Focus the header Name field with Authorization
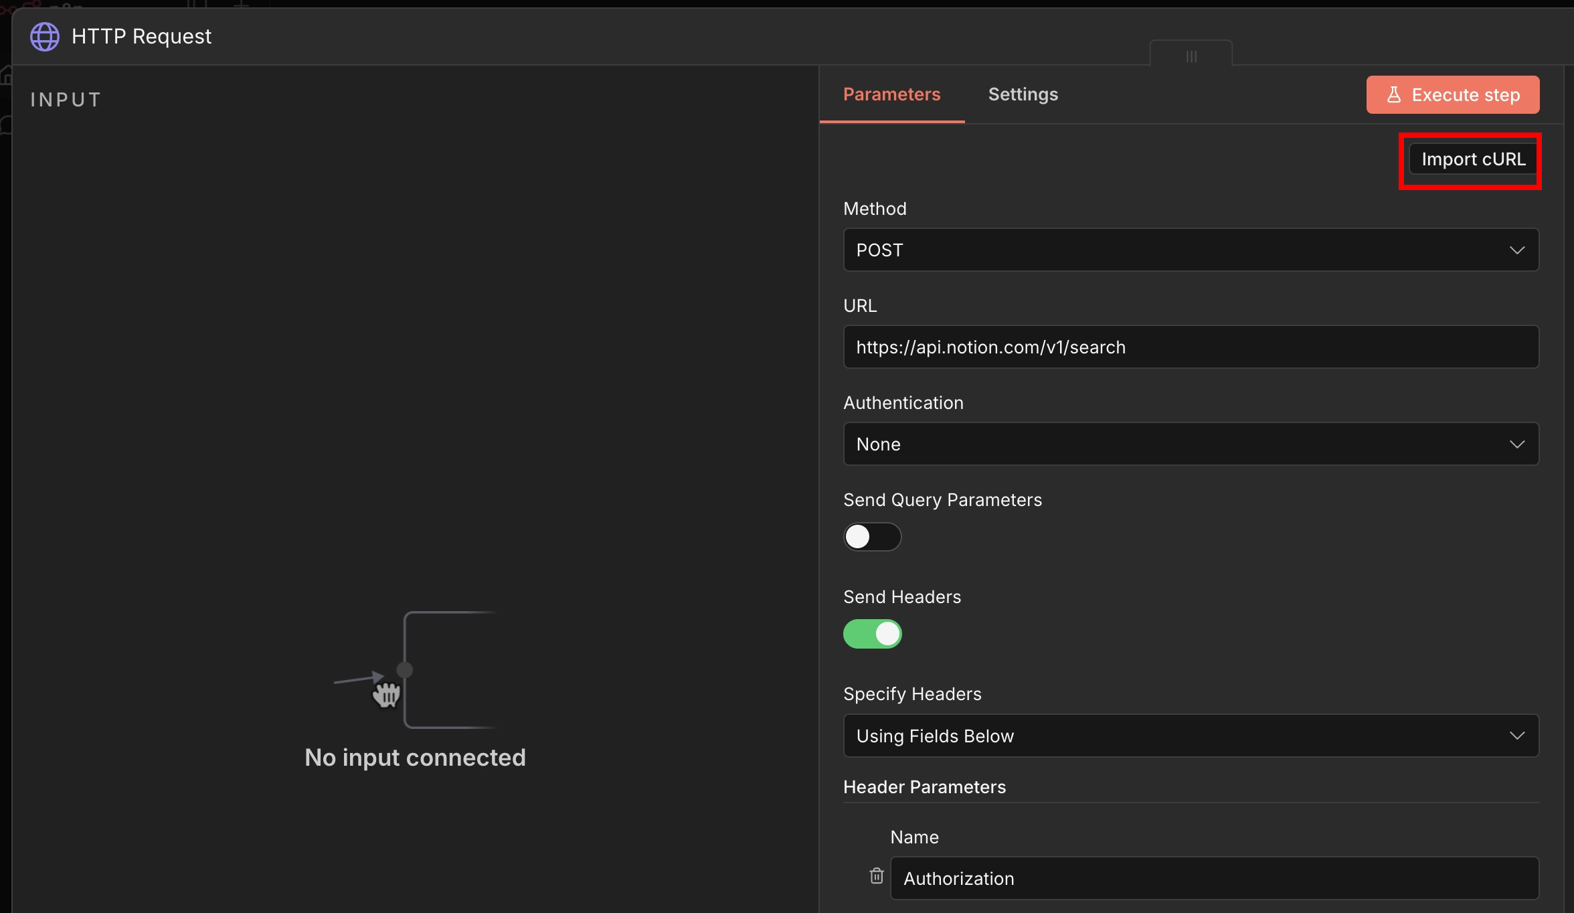This screenshot has height=913, width=1574. coord(1213,878)
